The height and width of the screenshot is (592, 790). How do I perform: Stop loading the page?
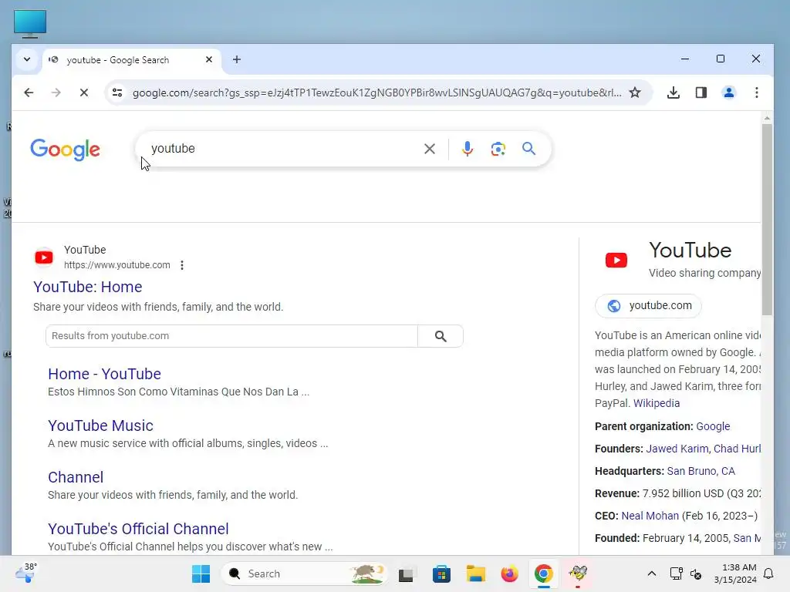pyautogui.click(x=83, y=92)
